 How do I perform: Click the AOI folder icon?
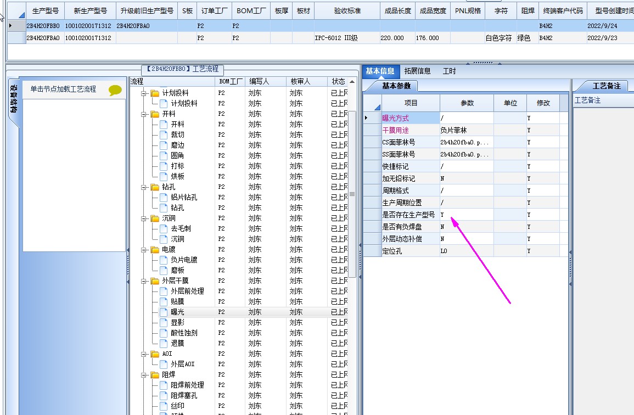point(155,354)
